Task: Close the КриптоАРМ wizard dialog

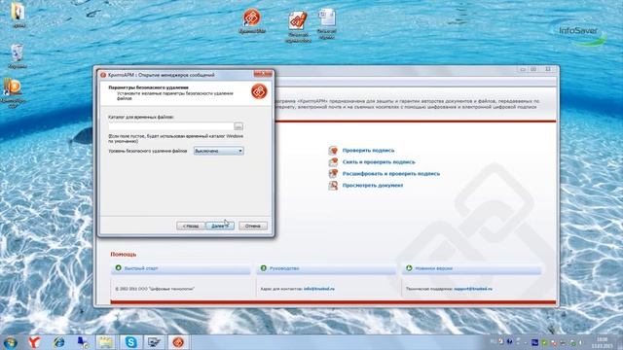Action: pos(263,74)
